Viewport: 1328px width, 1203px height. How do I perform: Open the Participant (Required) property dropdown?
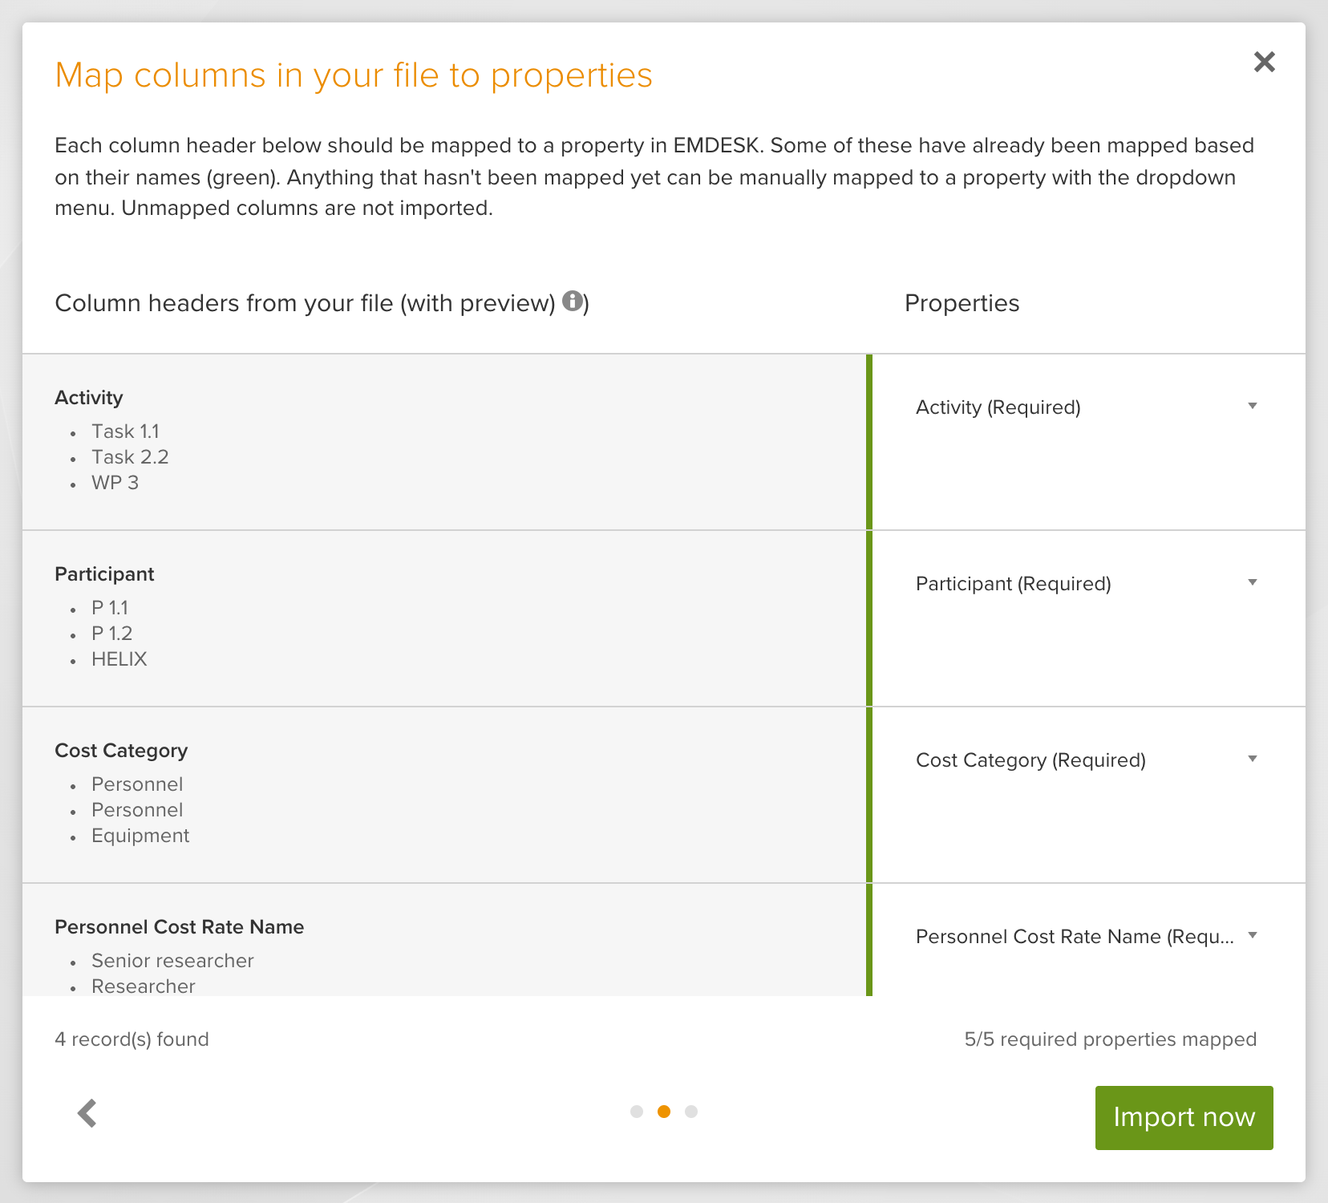(1087, 584)
